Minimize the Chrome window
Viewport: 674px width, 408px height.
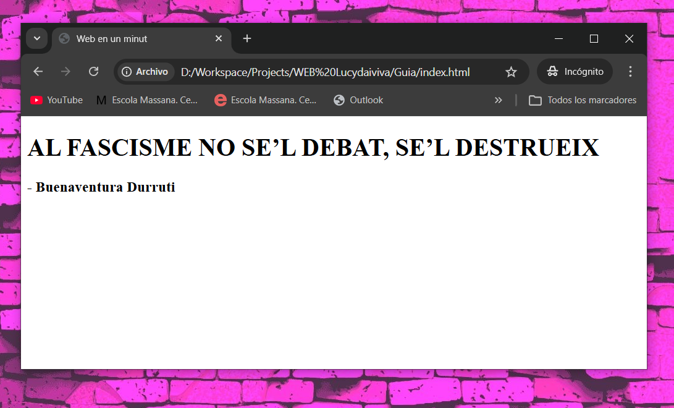pos(558,39)
